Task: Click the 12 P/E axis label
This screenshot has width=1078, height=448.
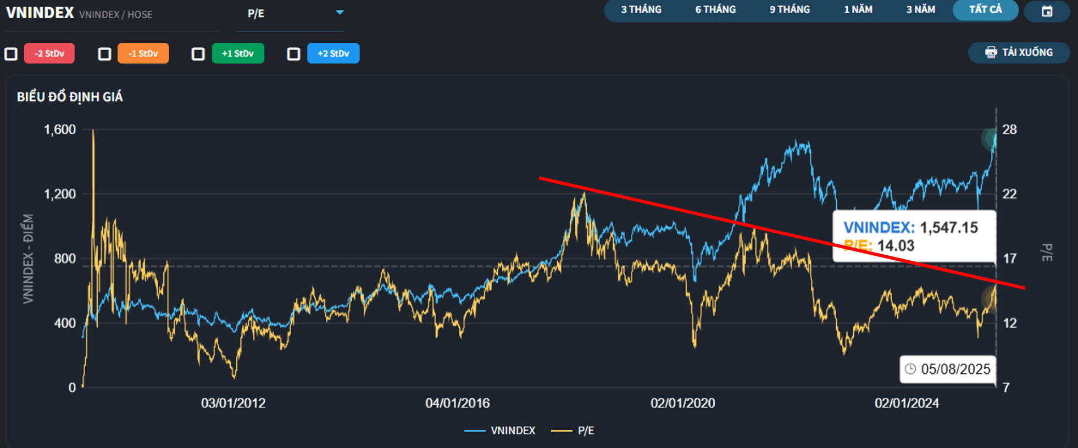Action: pos(1010,323)
